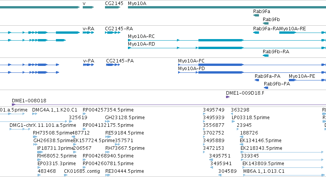The height and width of the screenshot is (177, 326).
Task: Select the v-RA transcript glyph
Action: click(x=88, y=33)
